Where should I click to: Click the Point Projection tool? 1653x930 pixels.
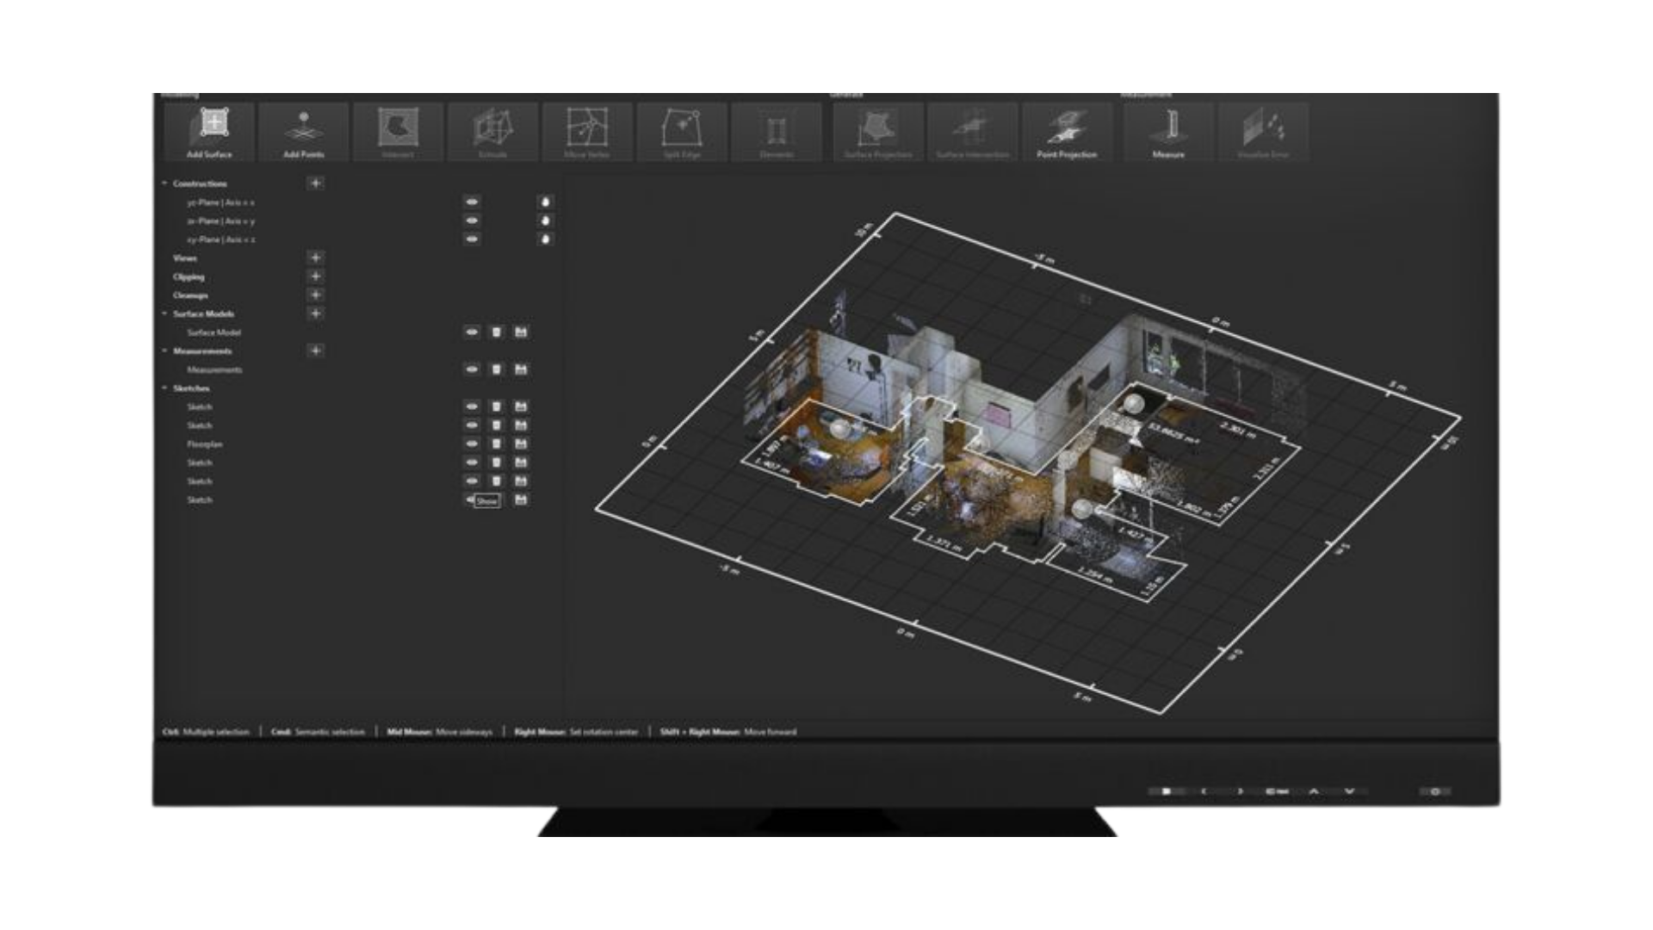1067,131
